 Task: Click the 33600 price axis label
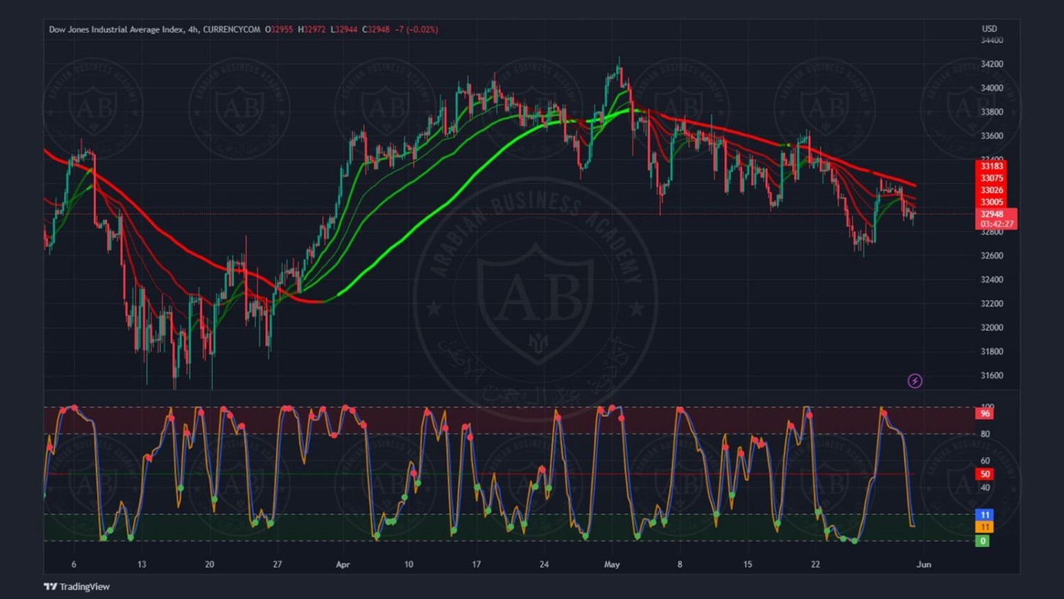tap(992, 136)
